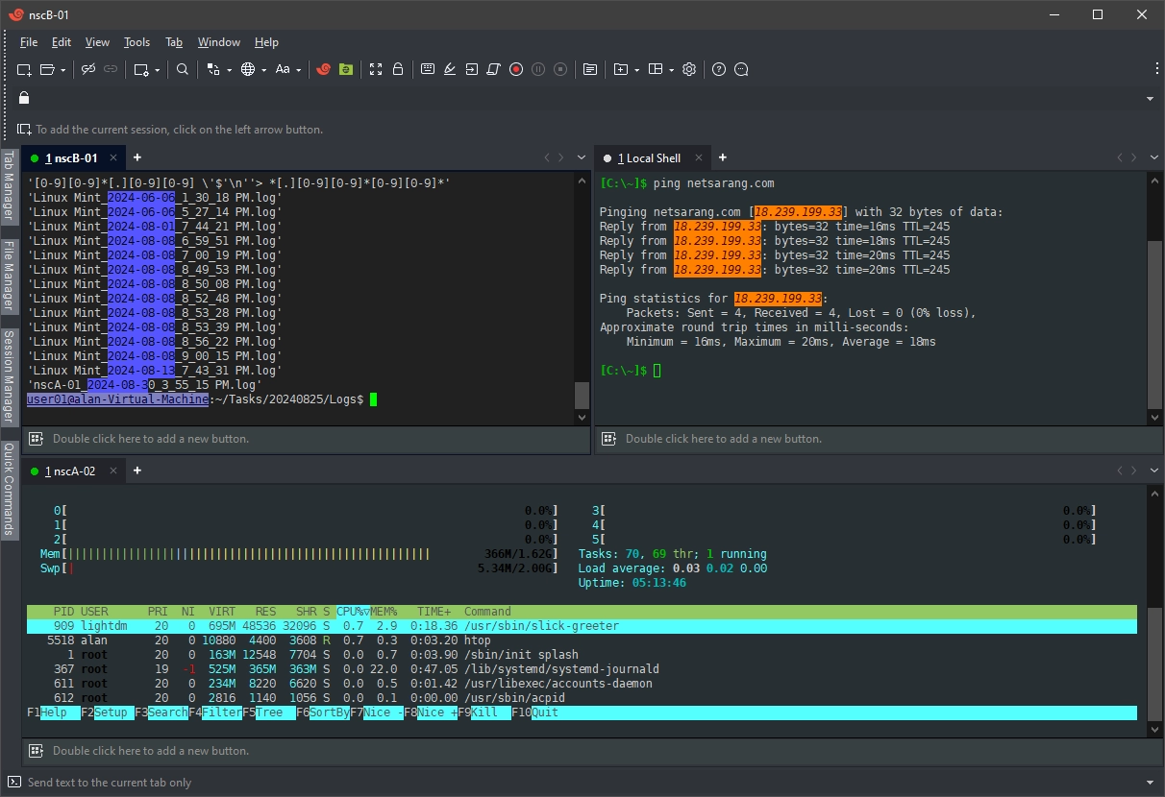Click the Help question mark icon
The width and height of the screenshot is (1165, 797).
coord(718,69)
